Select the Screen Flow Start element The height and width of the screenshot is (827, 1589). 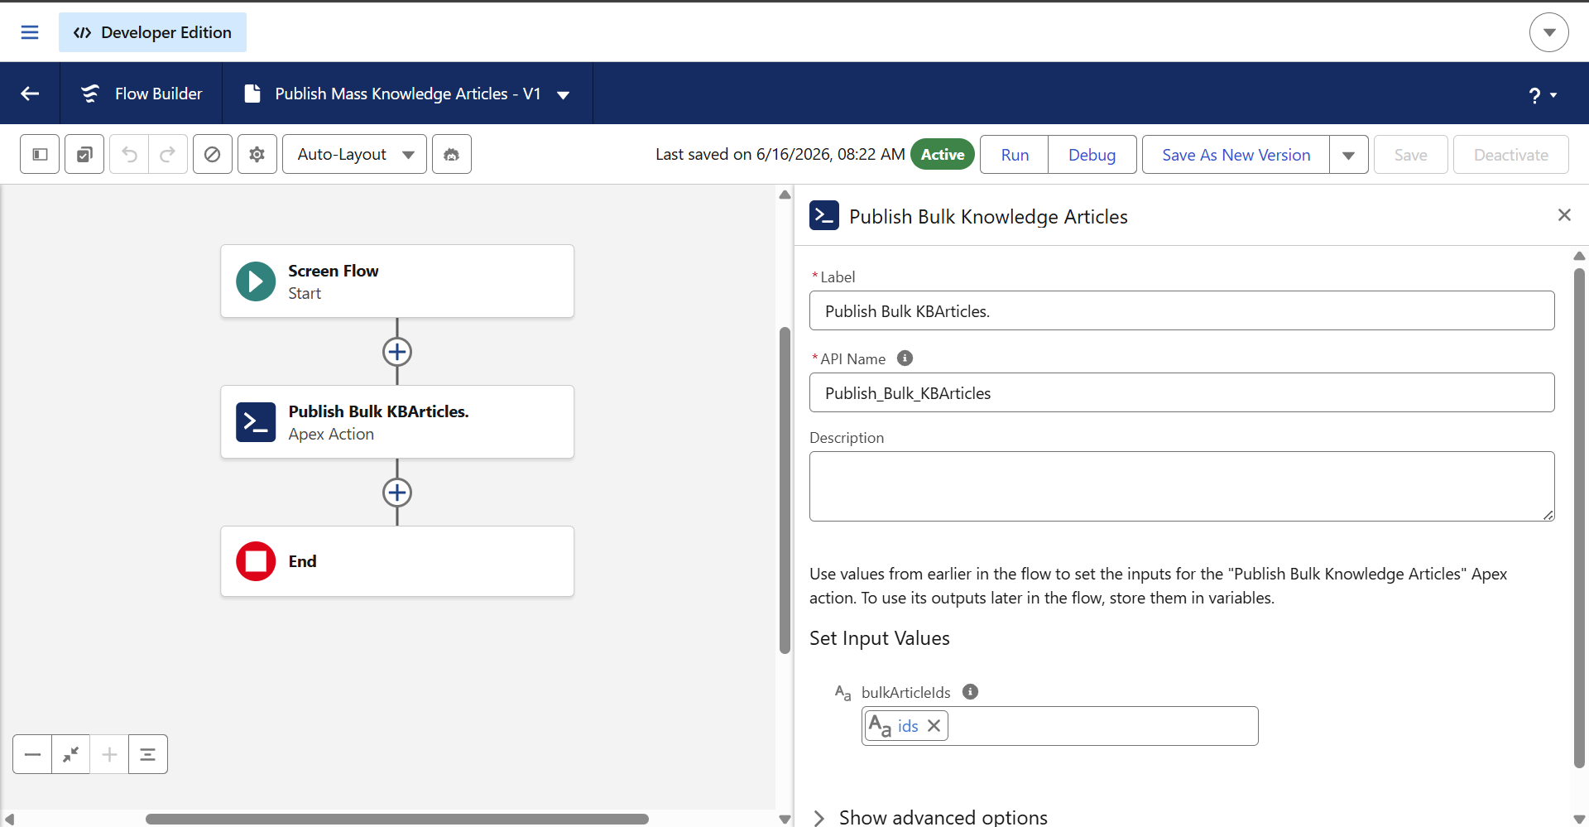coord(397,281)
